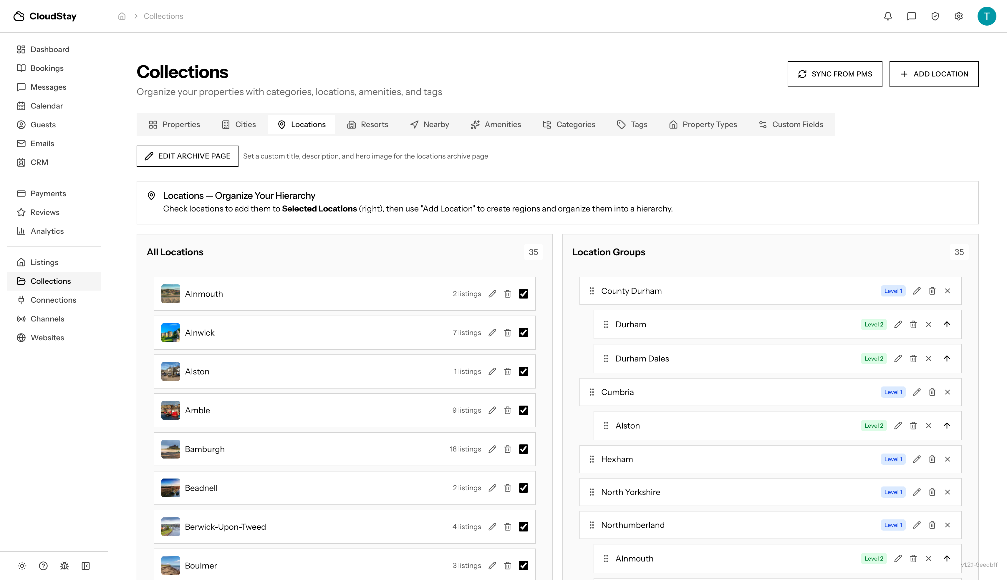Viewport: 1007px width, 580px height.
Task: Click the bug report icon
Action: pos(64,566)
